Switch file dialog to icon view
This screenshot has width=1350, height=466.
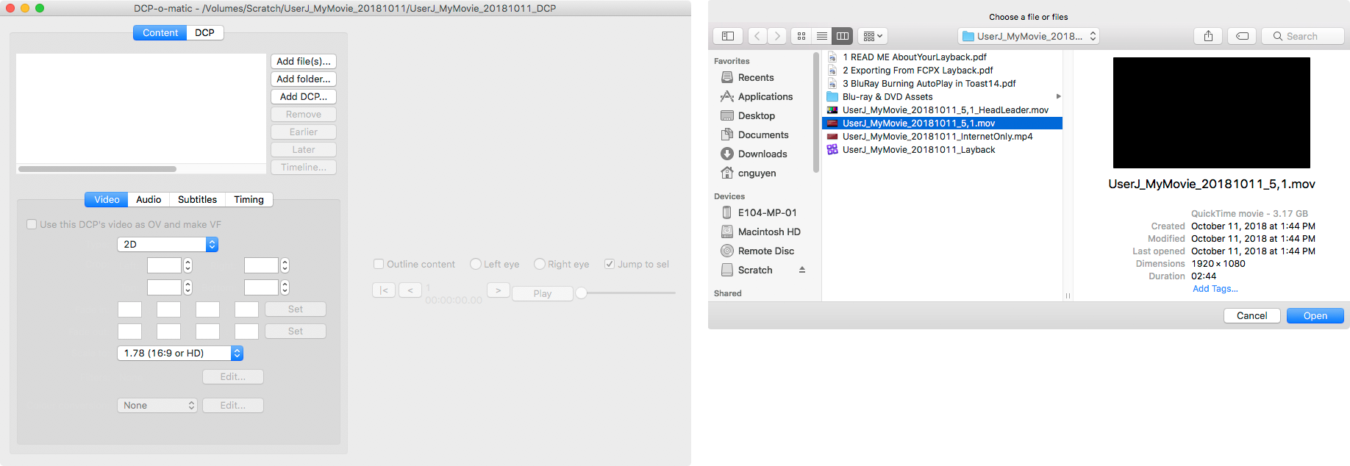801,36
